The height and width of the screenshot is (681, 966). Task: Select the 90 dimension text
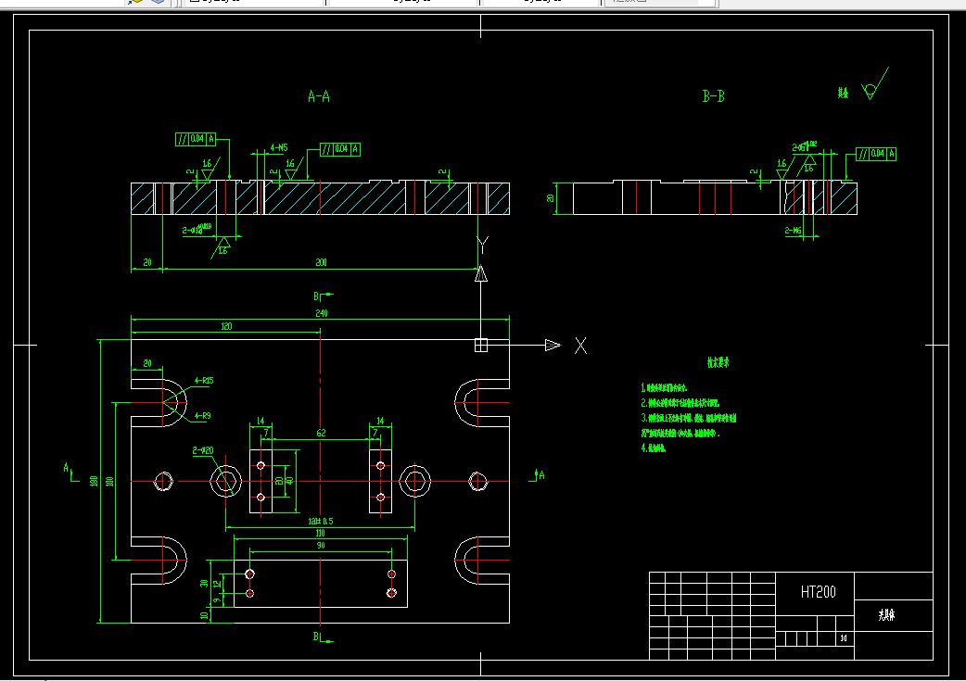321,546
